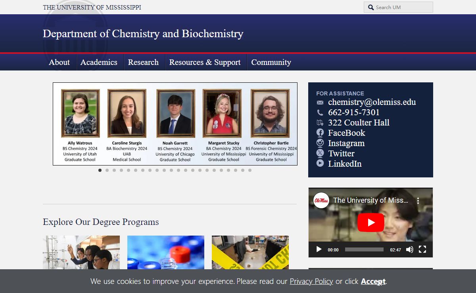Click the map icon beside 322 Coulter Hall
This screenshot has height=293, width=476.
point(320,123)
